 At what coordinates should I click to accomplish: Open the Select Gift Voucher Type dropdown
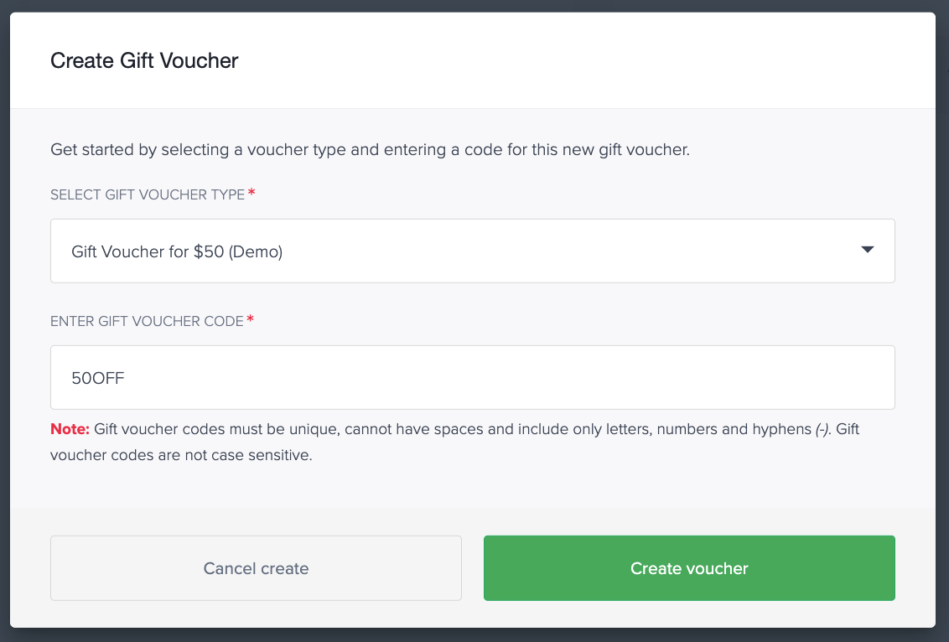[473, 251]
